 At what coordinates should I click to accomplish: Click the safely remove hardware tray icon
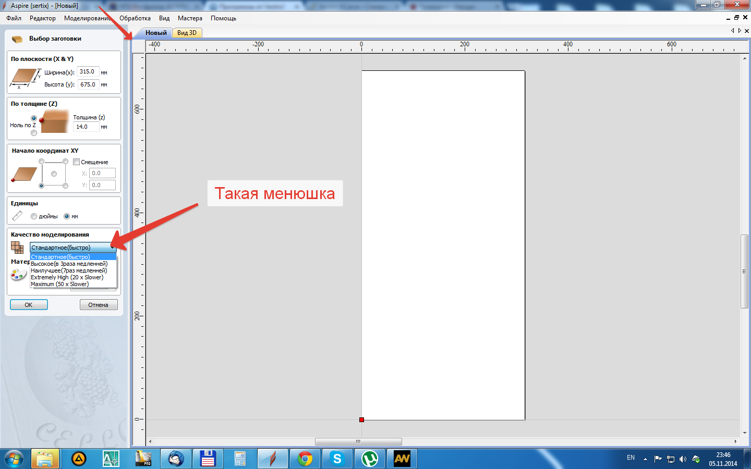[x=696, y=459]
